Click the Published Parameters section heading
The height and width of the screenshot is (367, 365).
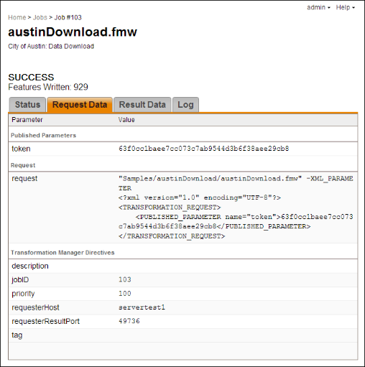pos(43,135)
